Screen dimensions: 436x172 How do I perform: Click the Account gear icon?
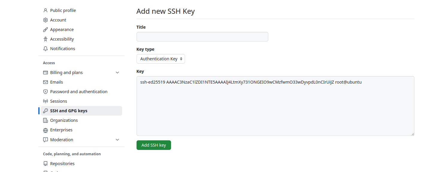[46, 20]
